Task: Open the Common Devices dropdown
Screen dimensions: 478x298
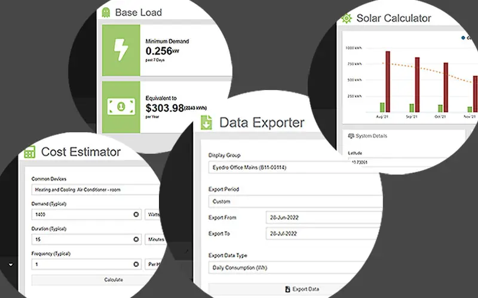Action: tap(96, 190)
